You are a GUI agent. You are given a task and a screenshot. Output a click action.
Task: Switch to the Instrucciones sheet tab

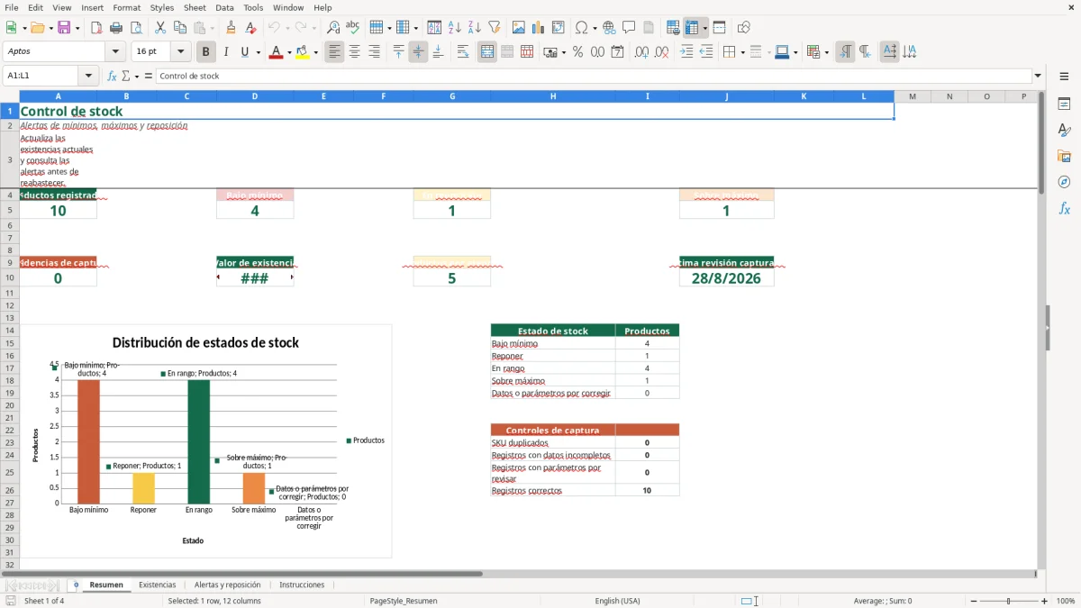(302, 585)
